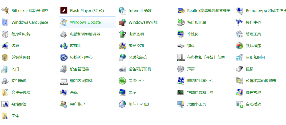Open the 声音 link text
286x125 pixels.
(x=191, y=69)
